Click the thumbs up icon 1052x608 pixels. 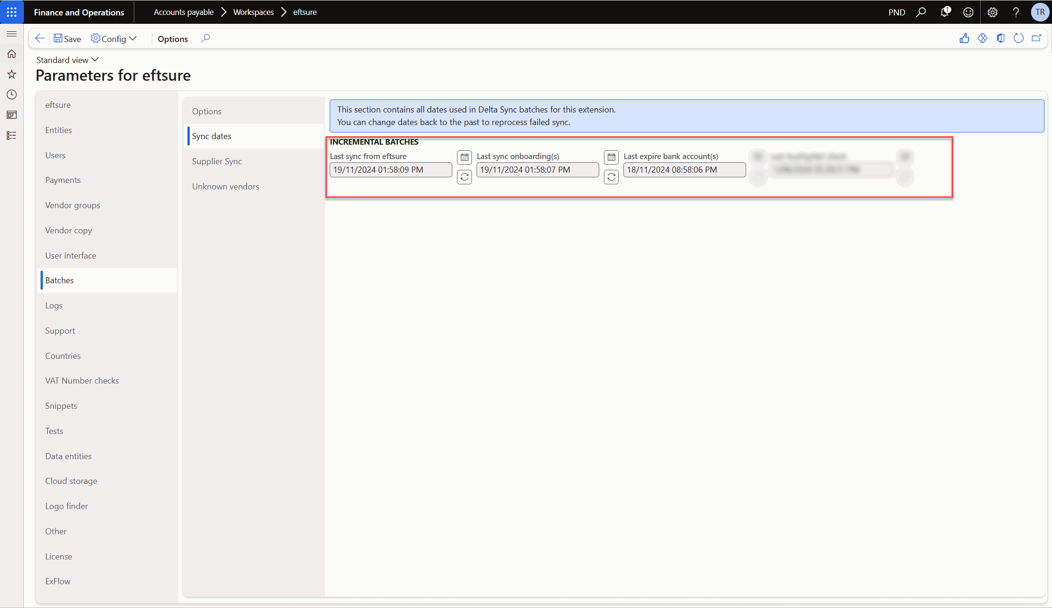click(x=964, y=38)
